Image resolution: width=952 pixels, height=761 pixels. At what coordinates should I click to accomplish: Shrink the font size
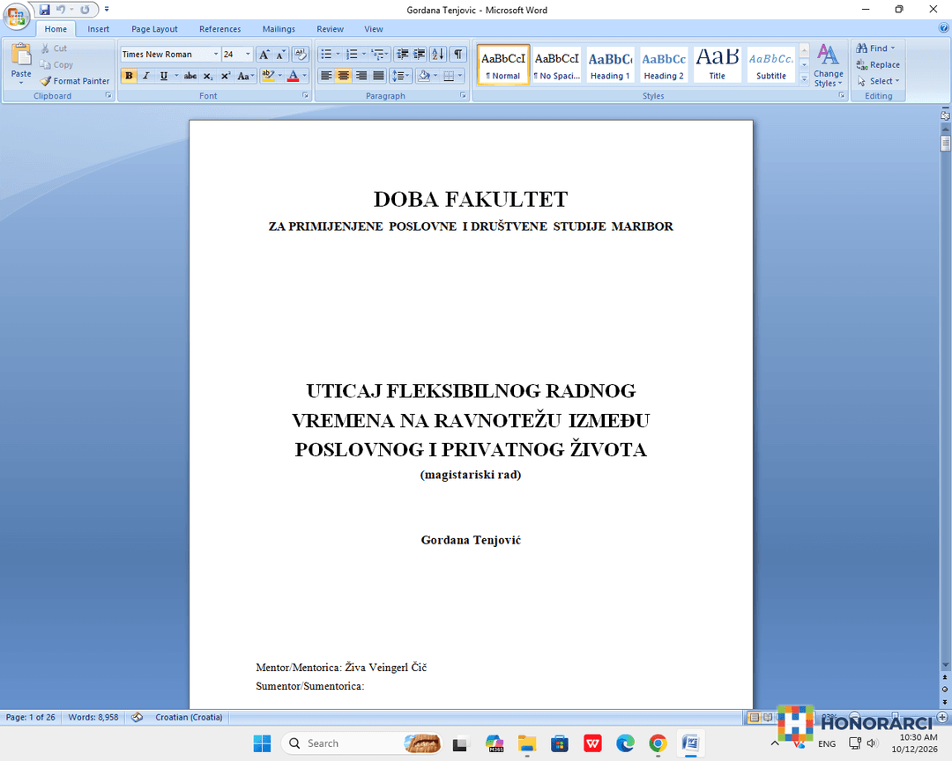(280, 55)
